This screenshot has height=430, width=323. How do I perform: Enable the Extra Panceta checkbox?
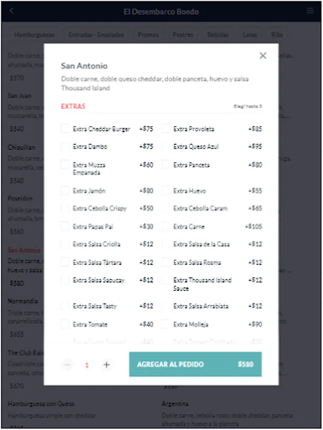point(166,165)
